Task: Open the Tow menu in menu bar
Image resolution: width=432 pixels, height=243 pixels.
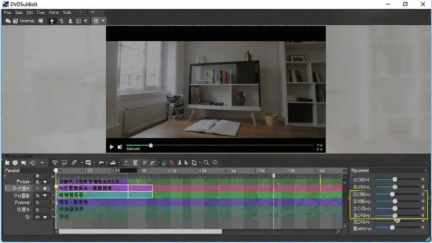Action: click(40, 13)
